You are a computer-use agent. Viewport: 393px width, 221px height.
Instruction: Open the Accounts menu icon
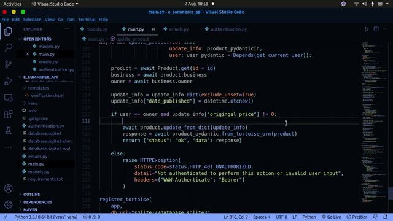8,188
